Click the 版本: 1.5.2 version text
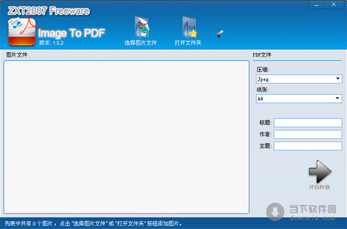This screenshot has height=229, width=347. pyautogui.click(x=51, y=43)
